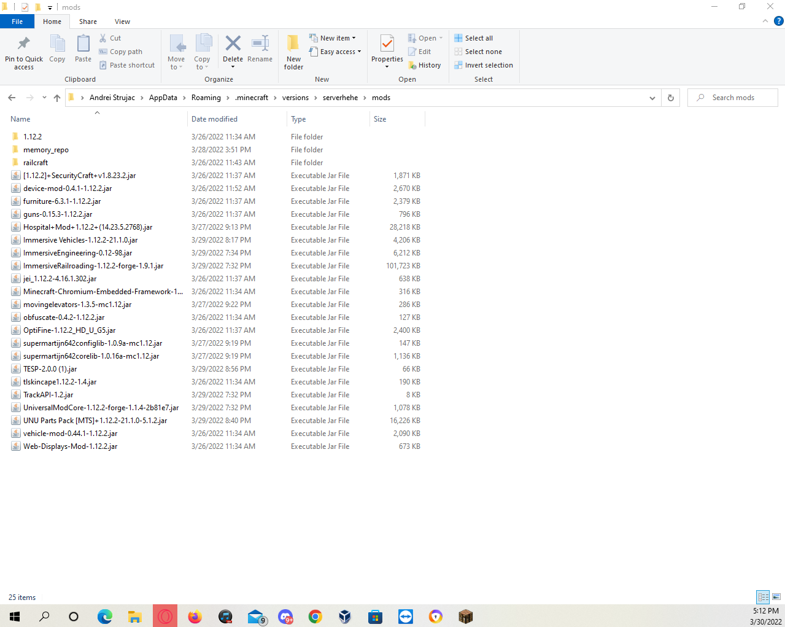
Task: Click the Up one level arrow
Action: pyautogui.click(x=57, y=98)
